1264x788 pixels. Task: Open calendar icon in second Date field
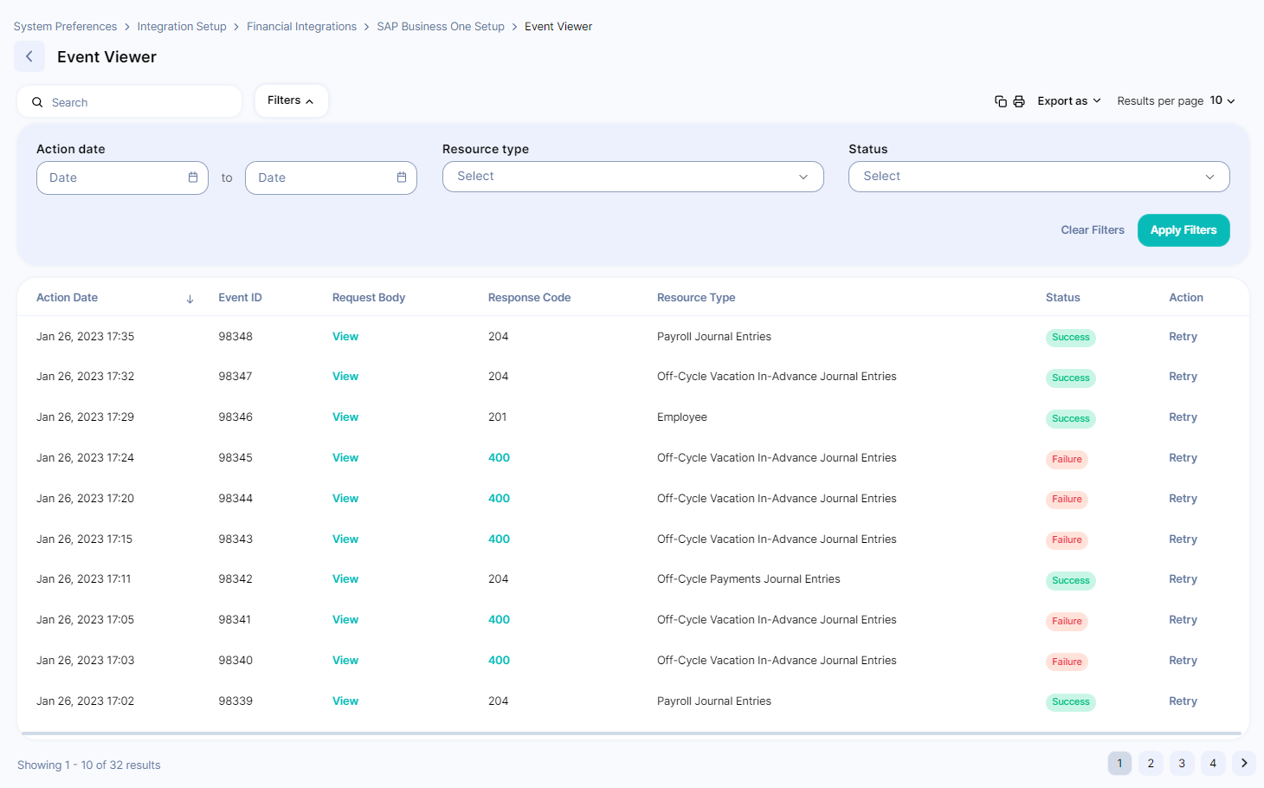(402, 178)
